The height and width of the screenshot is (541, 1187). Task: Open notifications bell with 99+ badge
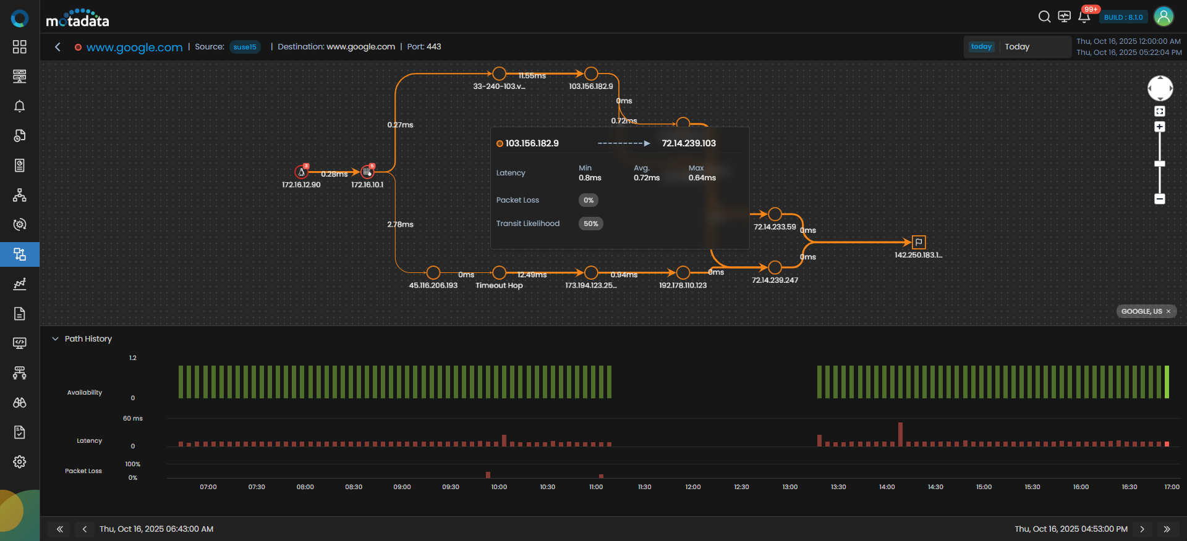pos(1084,17)
